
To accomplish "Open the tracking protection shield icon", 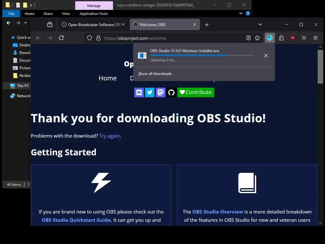I will 89,38.
